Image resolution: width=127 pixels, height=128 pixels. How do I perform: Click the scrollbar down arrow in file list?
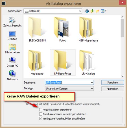(122, 76)
